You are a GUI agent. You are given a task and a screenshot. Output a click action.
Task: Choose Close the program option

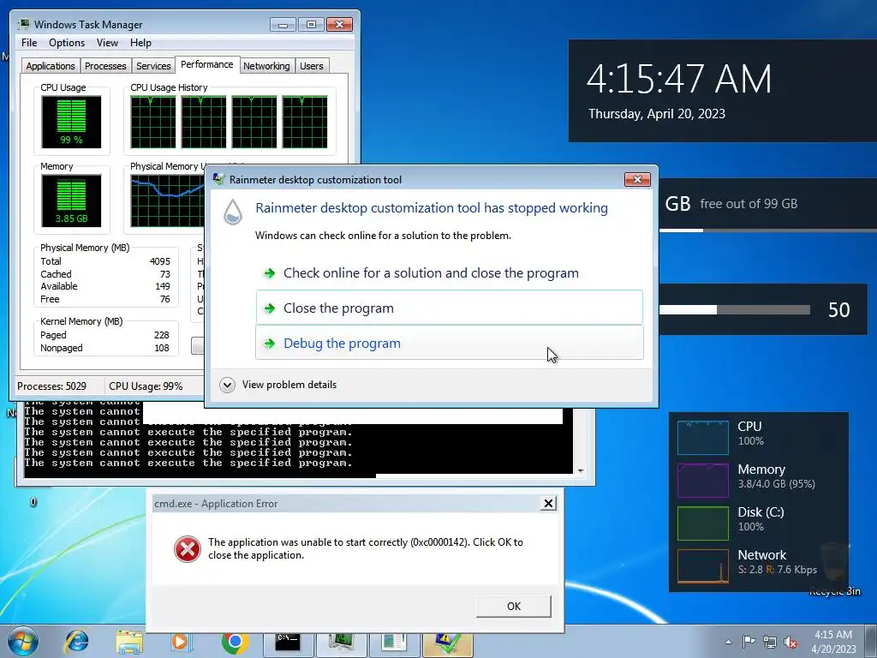tap(450, 308)
